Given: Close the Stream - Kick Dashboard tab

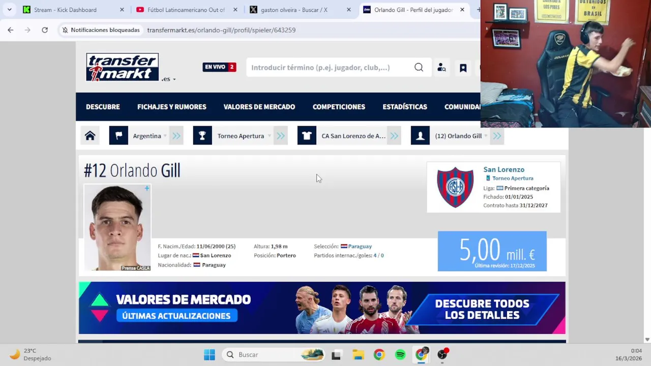Looking at the screenshot, I should (122, 10).
